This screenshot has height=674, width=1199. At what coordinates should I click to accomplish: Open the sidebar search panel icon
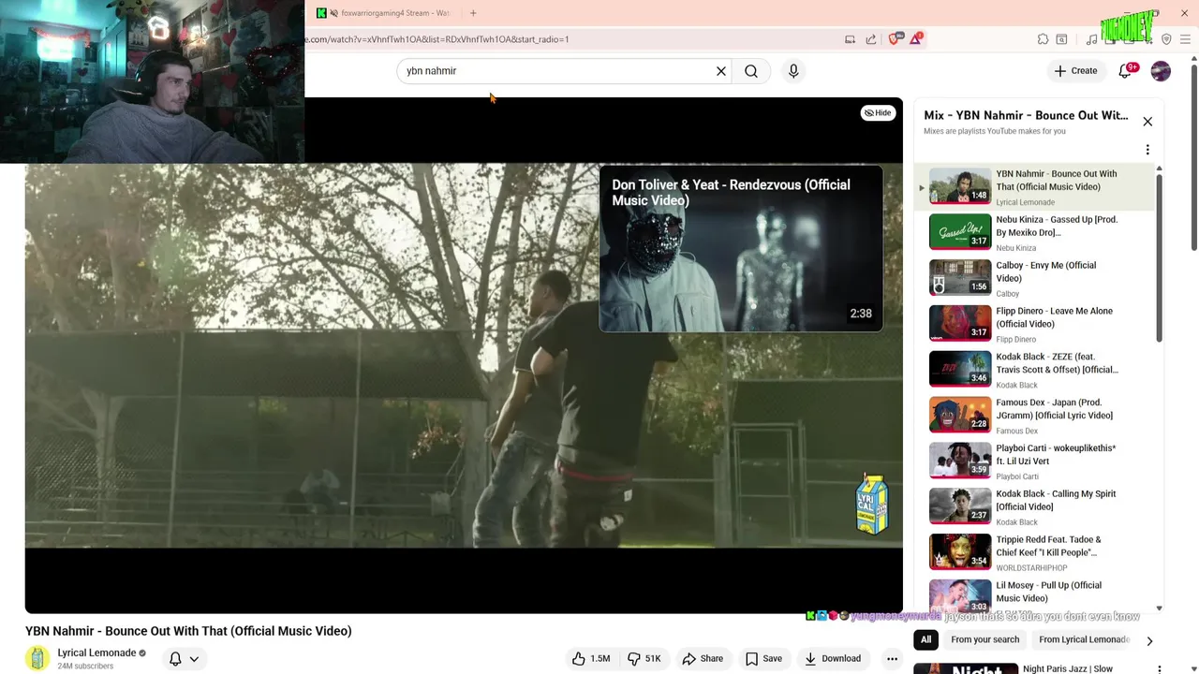point(1061,39)
